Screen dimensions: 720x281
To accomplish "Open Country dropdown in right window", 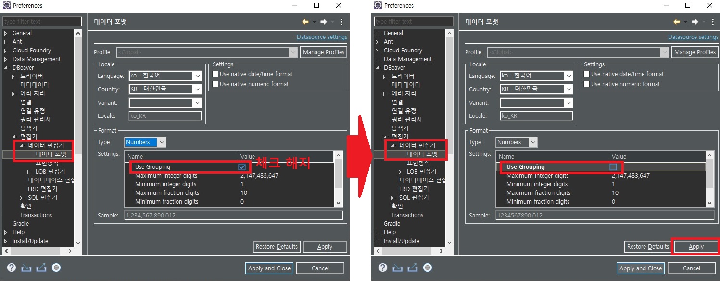I will (x=568, y=89).
